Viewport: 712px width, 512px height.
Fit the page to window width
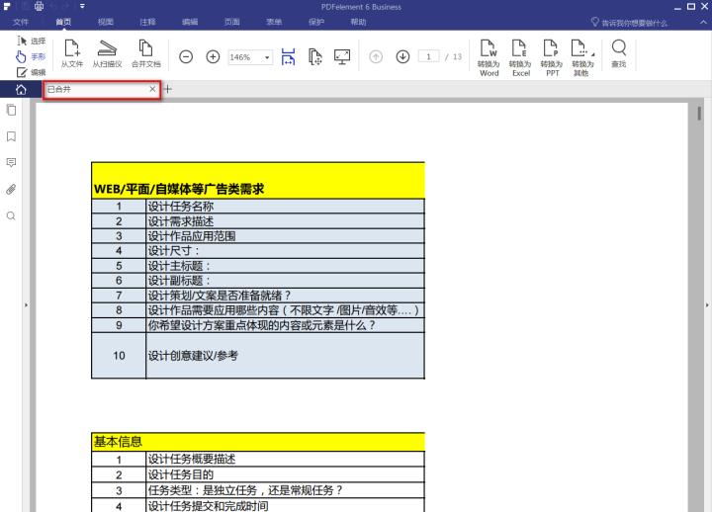coord(288,56)
